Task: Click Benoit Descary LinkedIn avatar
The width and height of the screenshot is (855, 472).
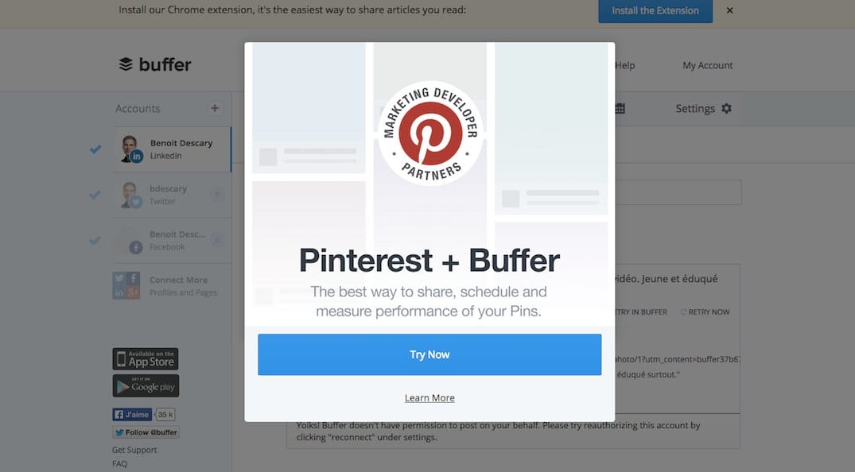Action: click(130, 149)
